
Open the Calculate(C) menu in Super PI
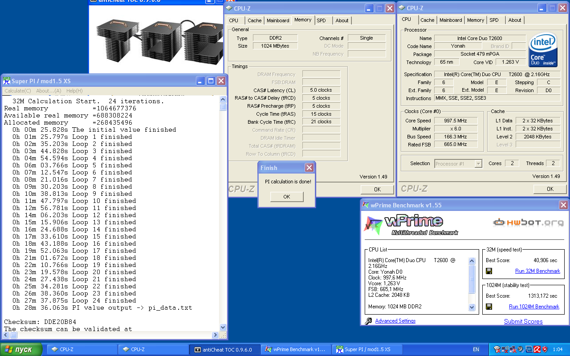(18, 91)
